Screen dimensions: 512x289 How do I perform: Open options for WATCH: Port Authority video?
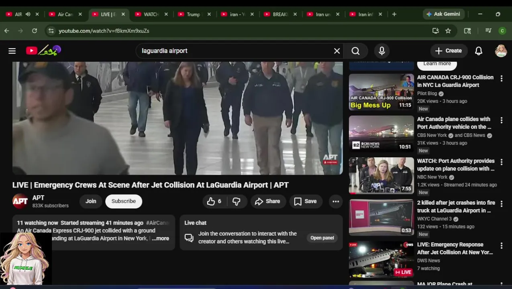pos(501,162)
